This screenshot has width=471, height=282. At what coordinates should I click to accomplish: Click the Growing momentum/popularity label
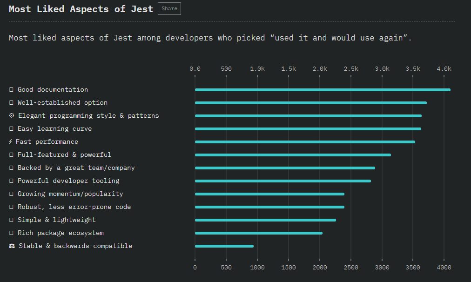point(70,194)
